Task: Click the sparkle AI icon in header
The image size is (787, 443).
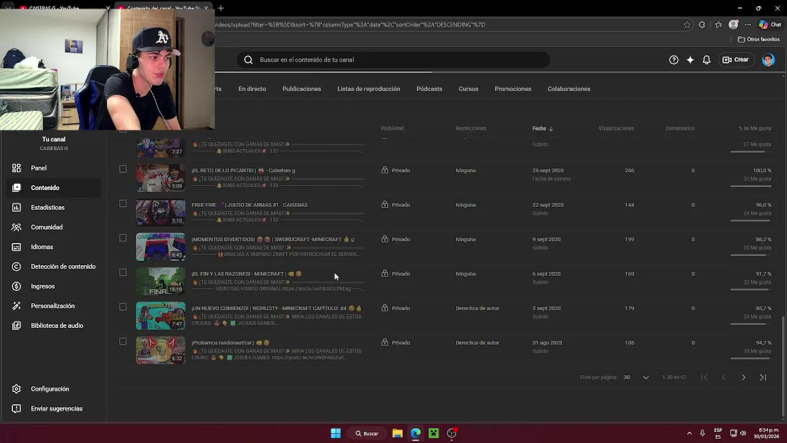Action: 690,60
